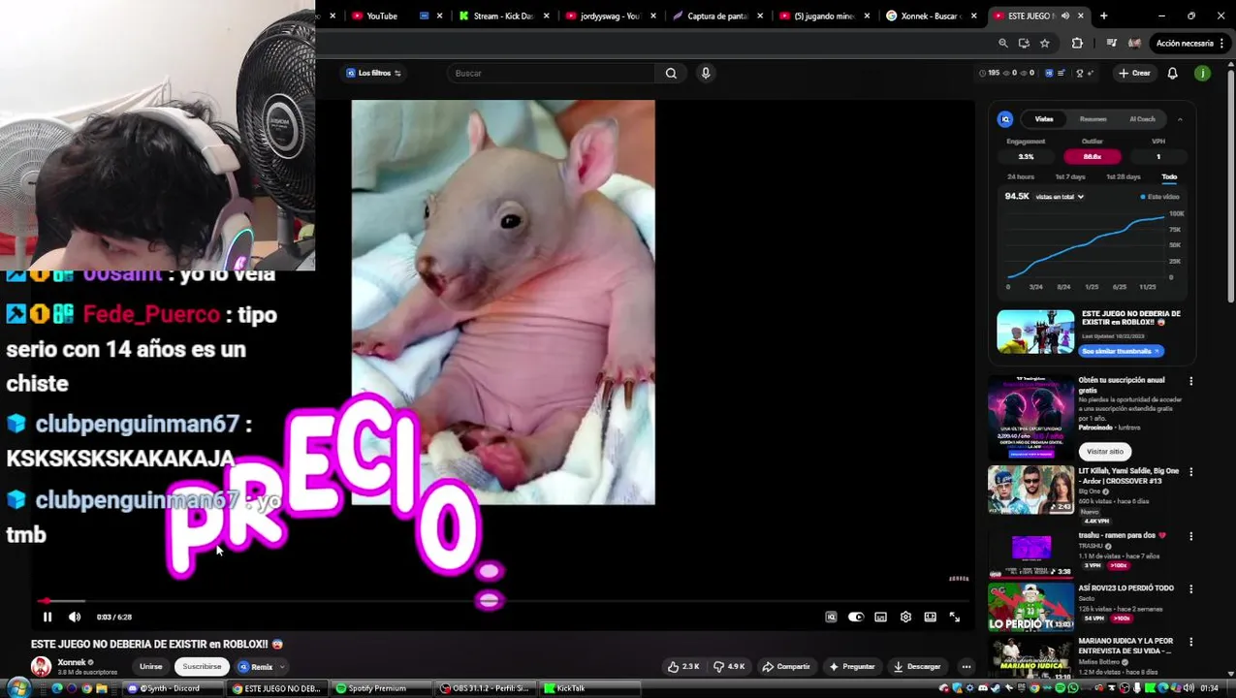Toggle the autoplay switch in player controls
Screen dimensions: 1236x698
[x=855, y=617]
